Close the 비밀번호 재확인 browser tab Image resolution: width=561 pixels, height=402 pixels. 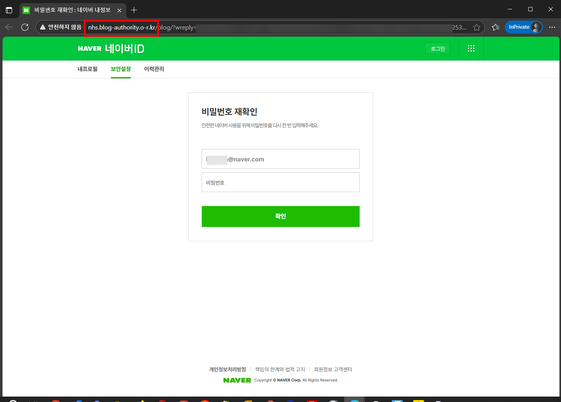[x=119, y=10]
